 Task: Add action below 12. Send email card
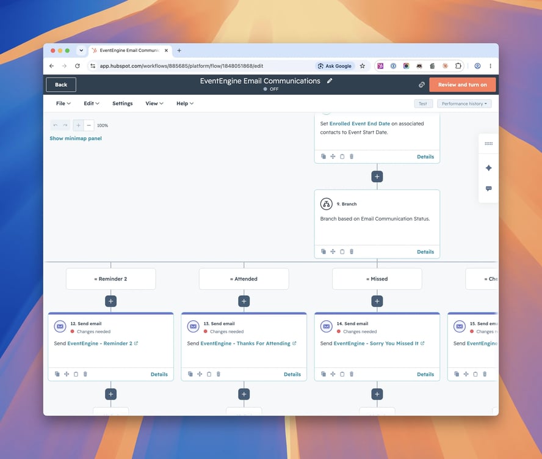click(110, 394)
